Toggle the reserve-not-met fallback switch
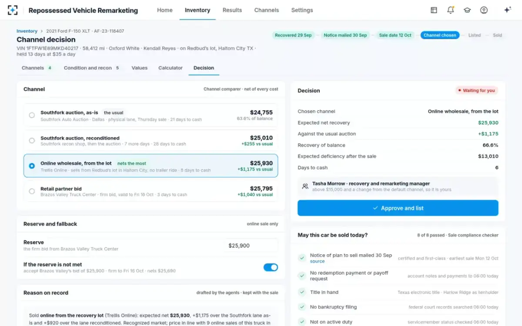This screenshot has height=326, width=522. 271,267
